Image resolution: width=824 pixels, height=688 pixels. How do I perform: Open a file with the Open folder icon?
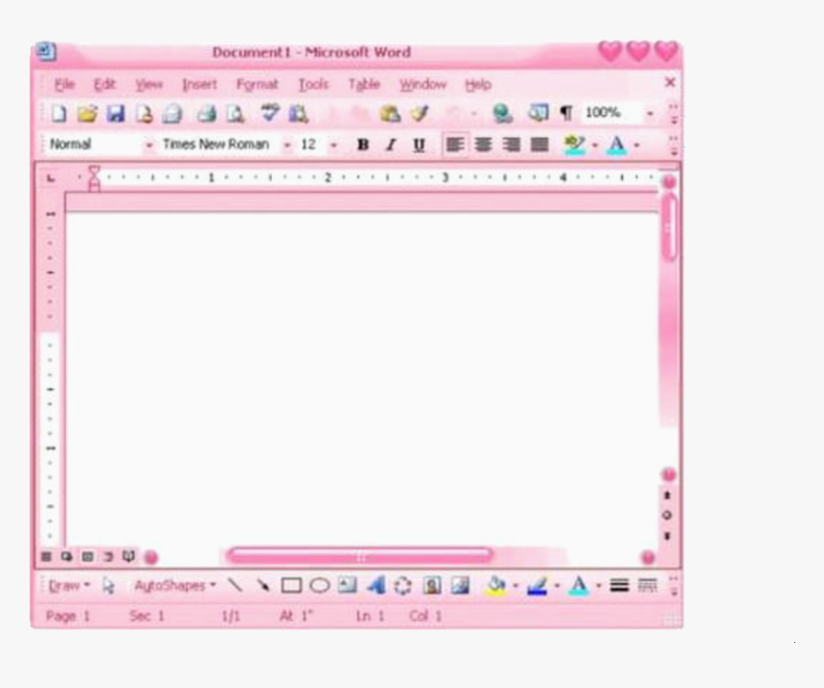click(x=87, y=113)
